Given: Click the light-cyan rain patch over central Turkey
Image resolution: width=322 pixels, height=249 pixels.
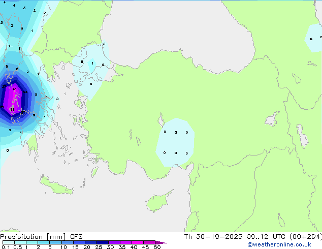Looking at the screenshot, I should [175, 142].
